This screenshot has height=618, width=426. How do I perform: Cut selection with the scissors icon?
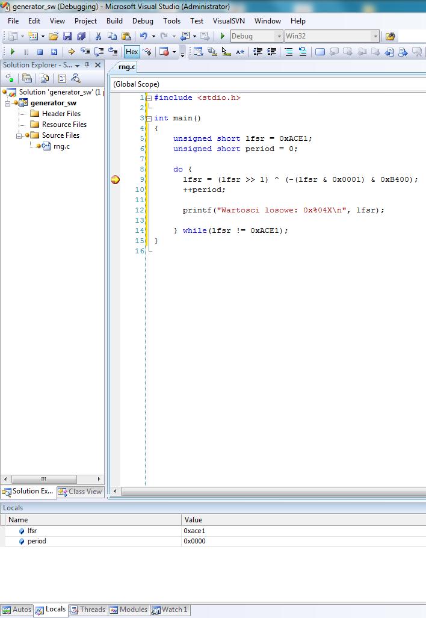(x=98, y=36)
